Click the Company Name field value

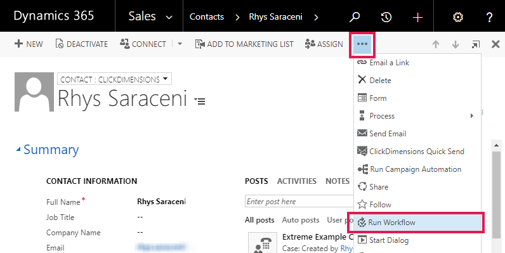(140, 233)
